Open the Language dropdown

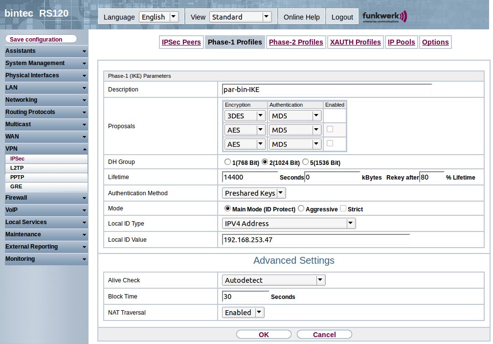(158, 17)
